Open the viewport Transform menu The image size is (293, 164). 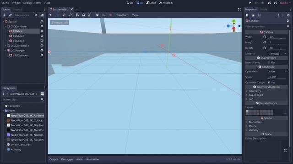pos(123,15)
